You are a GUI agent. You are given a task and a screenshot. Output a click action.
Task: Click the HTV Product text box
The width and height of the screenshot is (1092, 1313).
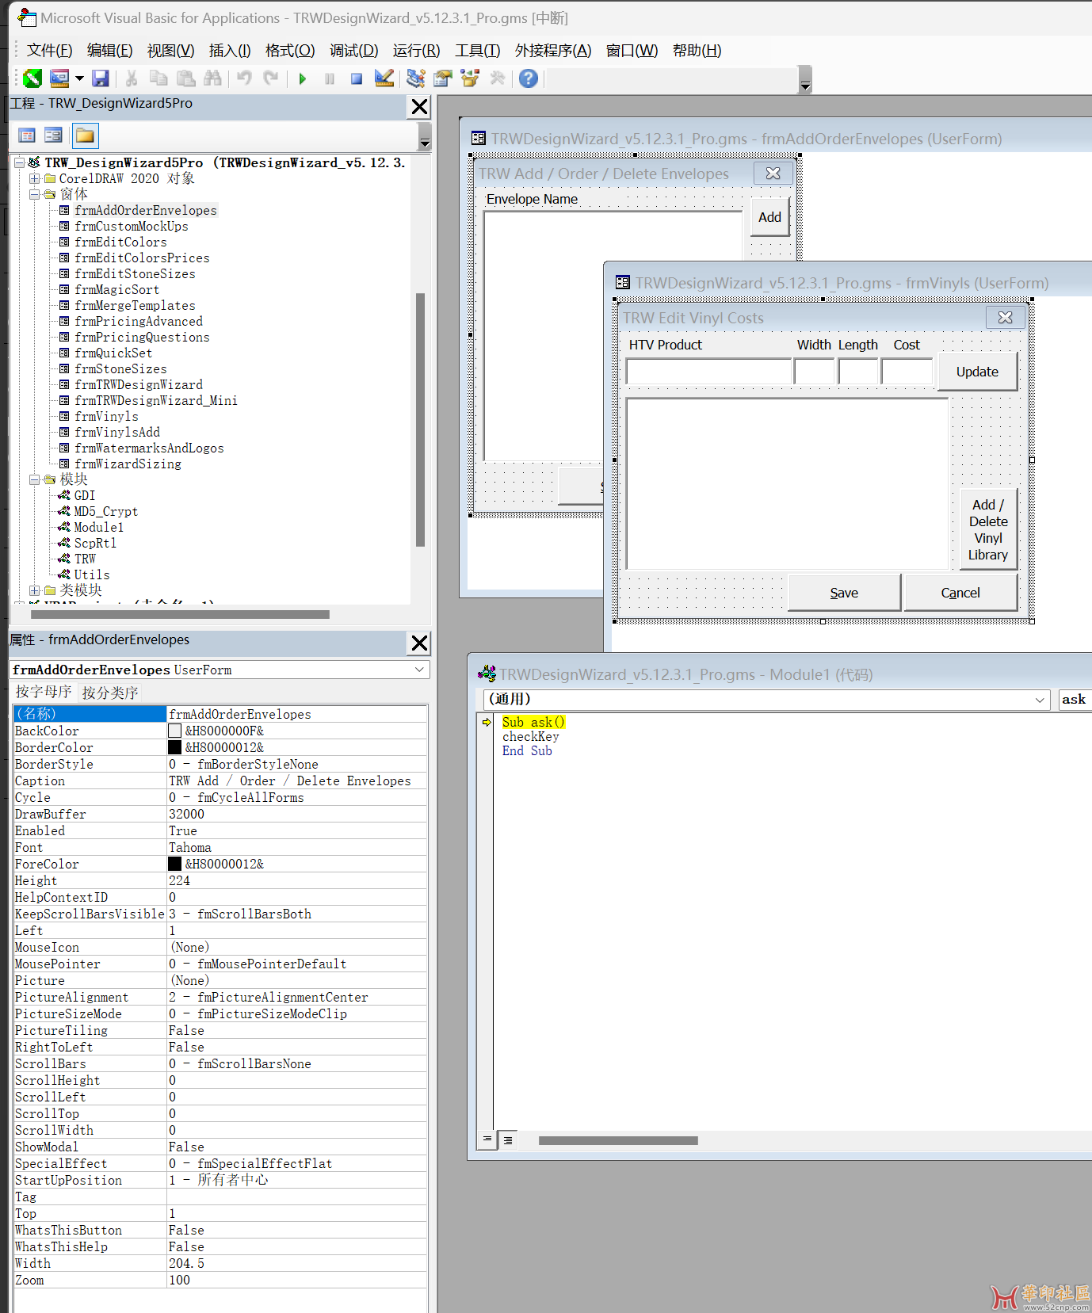pos(708,372)
